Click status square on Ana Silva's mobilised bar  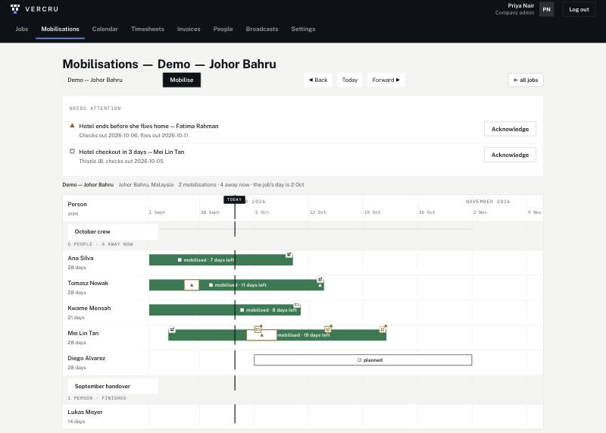coord(180,260)
